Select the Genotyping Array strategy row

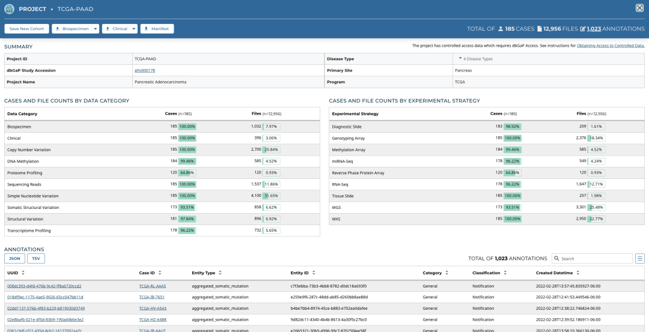coord(486,138)
